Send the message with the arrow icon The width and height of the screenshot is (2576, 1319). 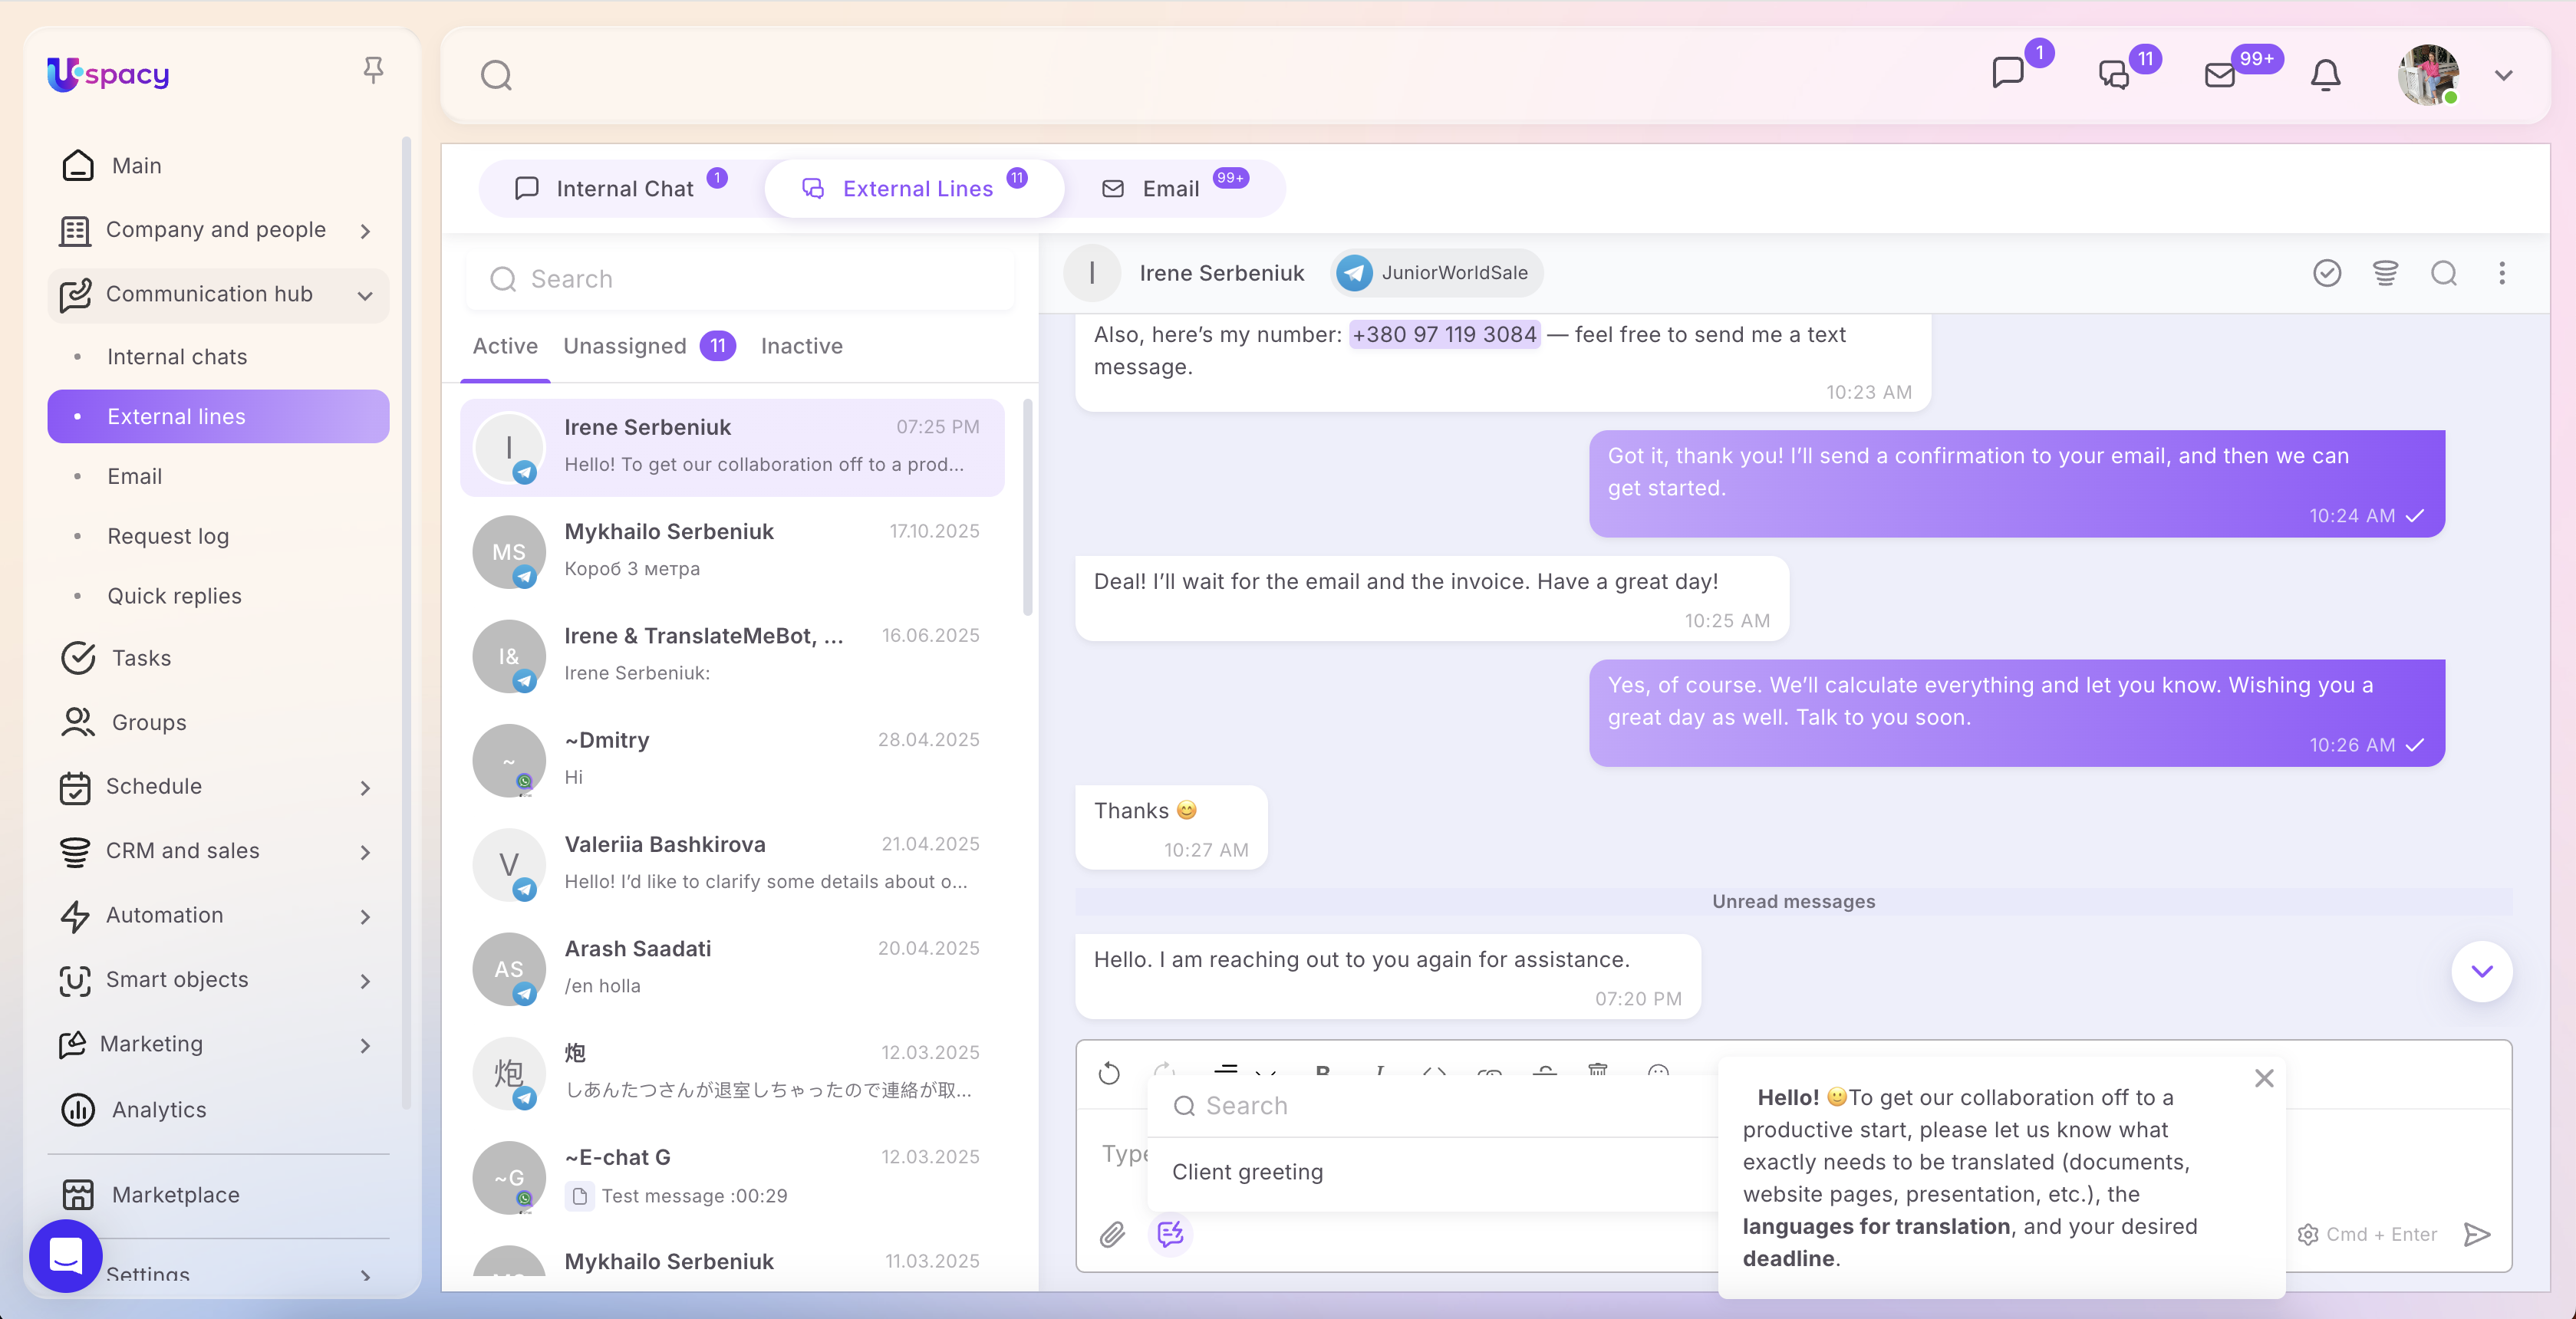(x=2477, y=1234)
